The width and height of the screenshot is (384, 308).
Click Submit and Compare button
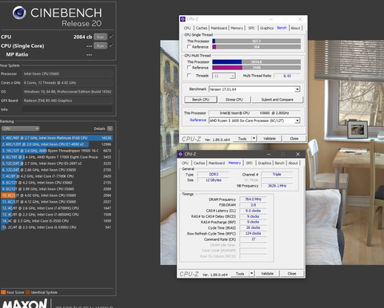pos(278,100)
